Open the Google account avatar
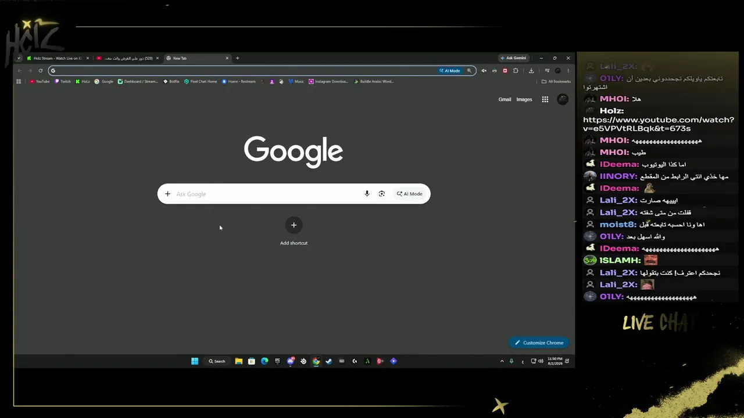Image resolution: width=744 pixels, height=418 pixels. point(563,99)
